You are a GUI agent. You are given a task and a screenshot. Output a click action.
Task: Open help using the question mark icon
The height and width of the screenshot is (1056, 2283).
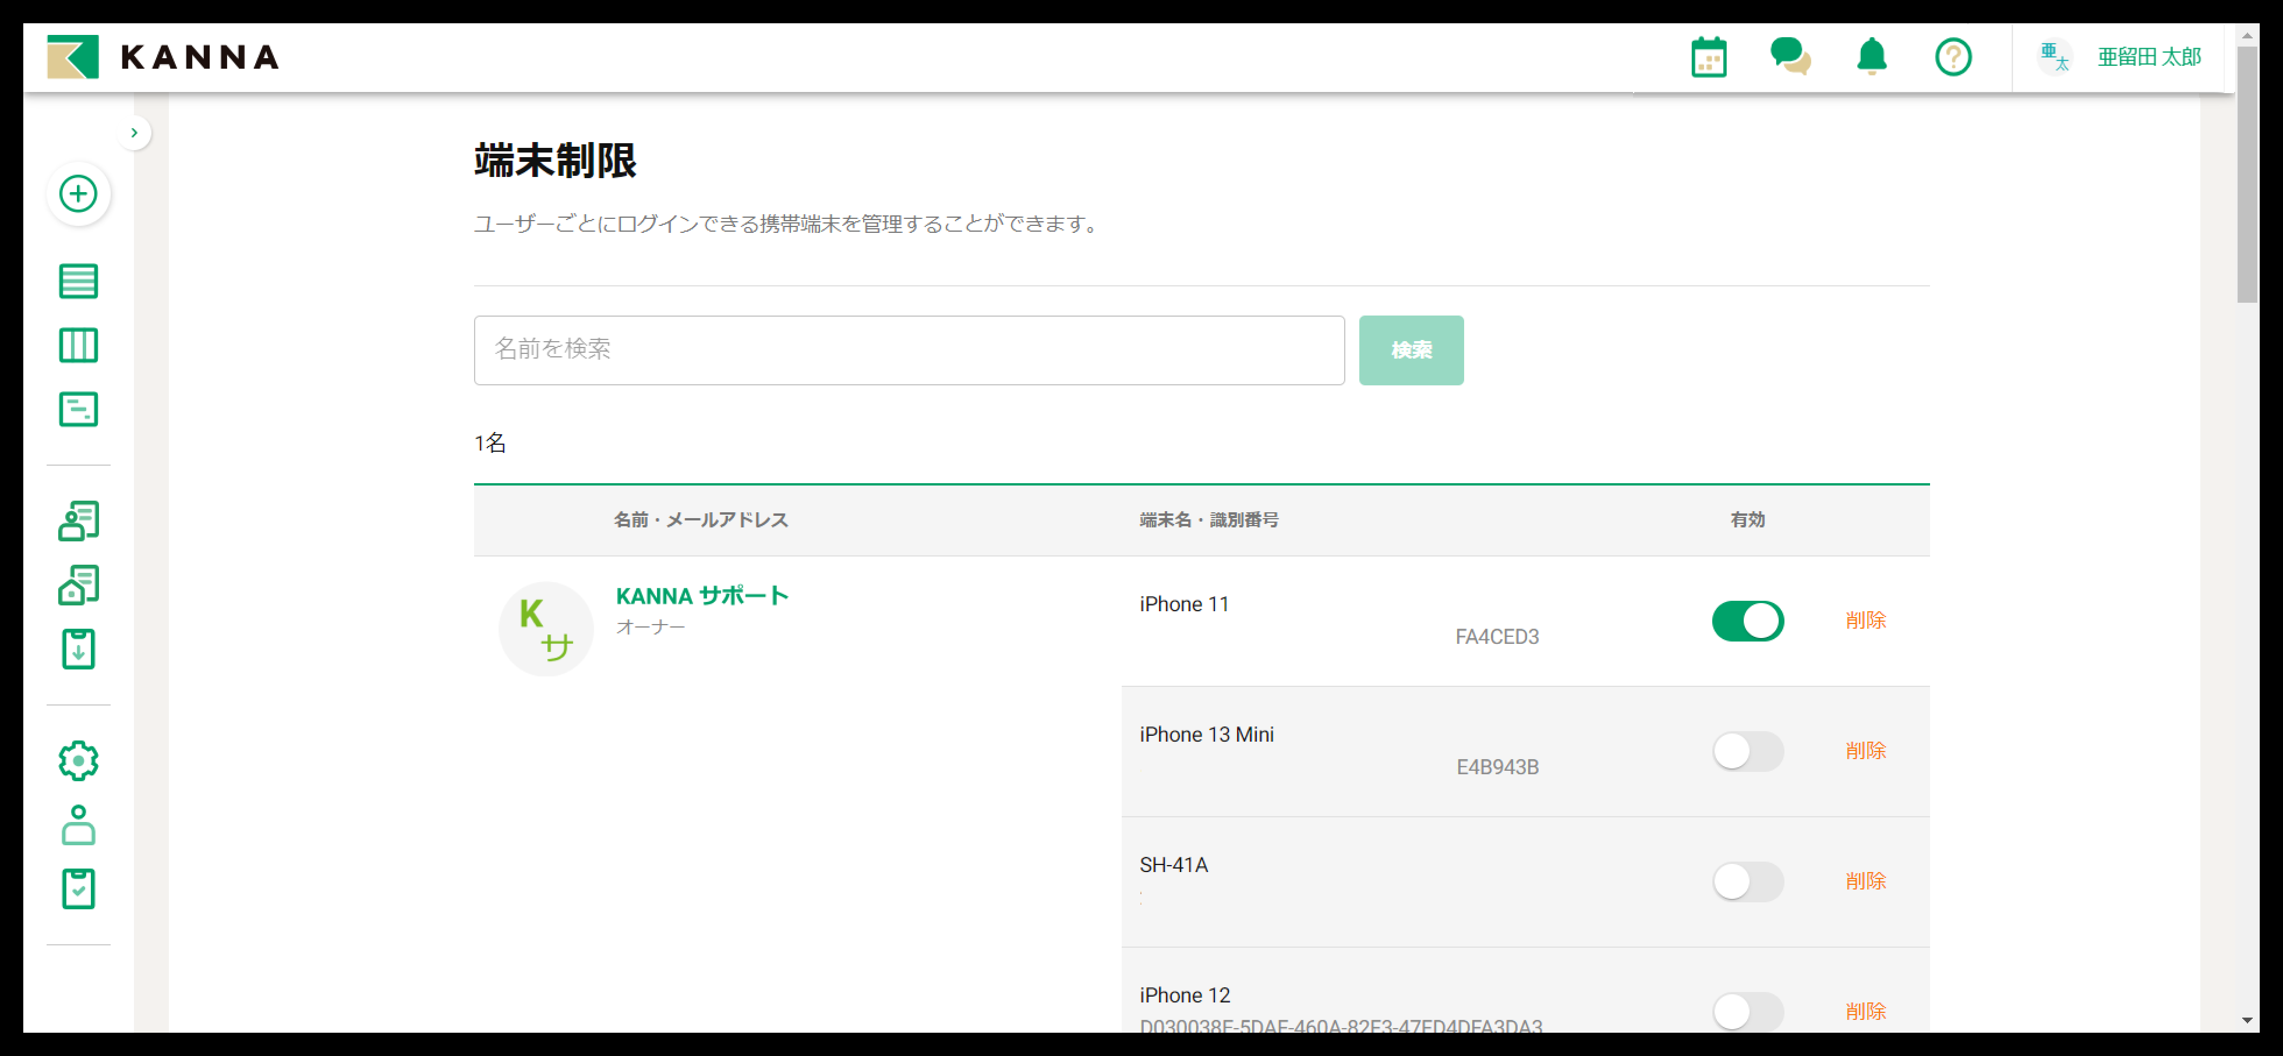(x=1953, y=56)
